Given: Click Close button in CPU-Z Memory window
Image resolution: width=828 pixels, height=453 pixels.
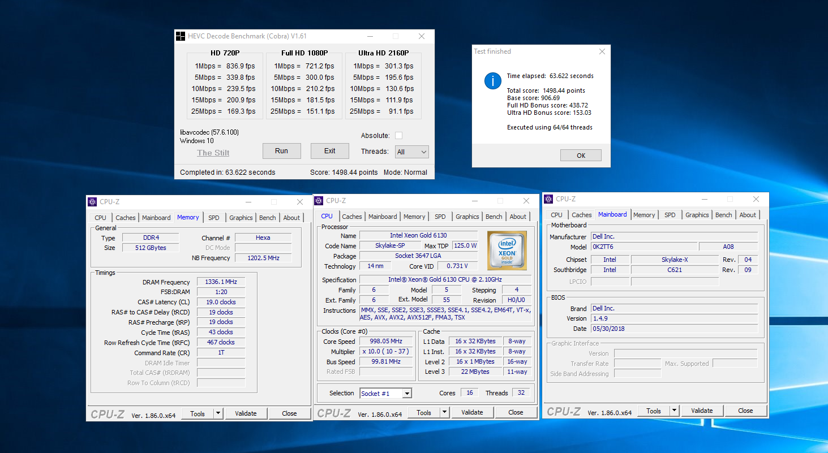Looking at the screenshot, I should pyautogui.click(x=289, y=413).
